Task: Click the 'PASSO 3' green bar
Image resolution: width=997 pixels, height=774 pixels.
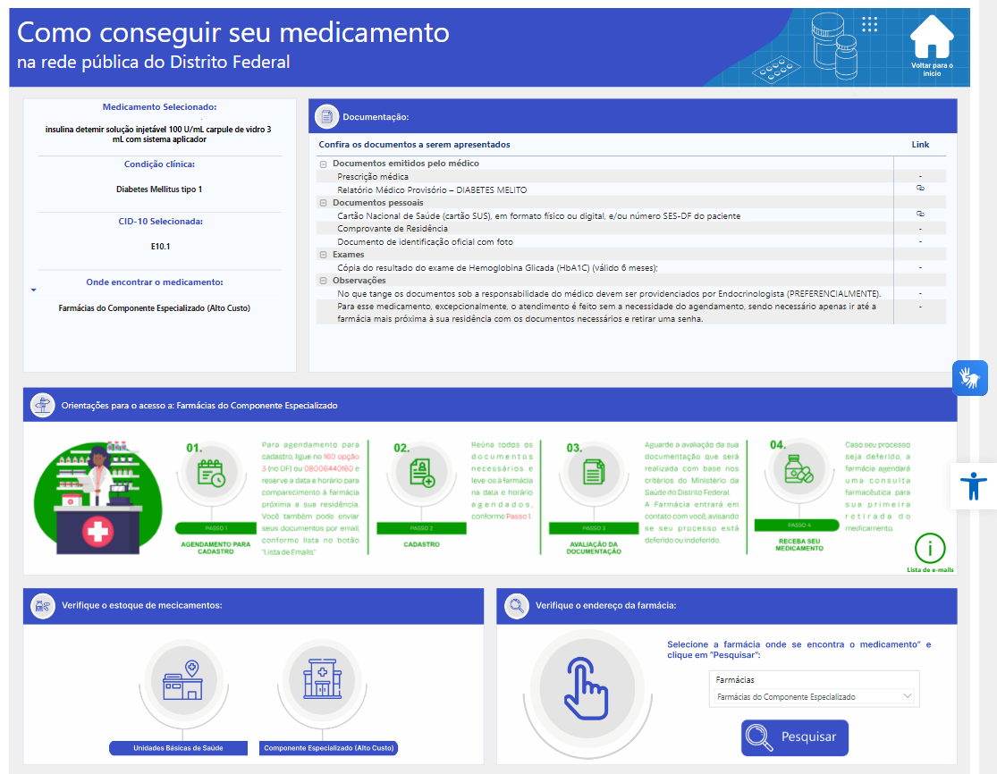Action: [x=594, y=528]
